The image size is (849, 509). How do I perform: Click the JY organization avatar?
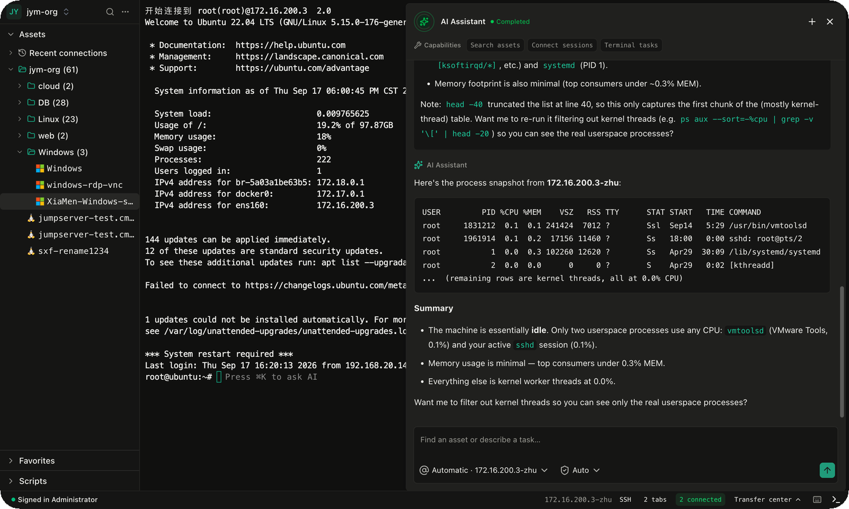pyautogui.click(x=14, y=12)
